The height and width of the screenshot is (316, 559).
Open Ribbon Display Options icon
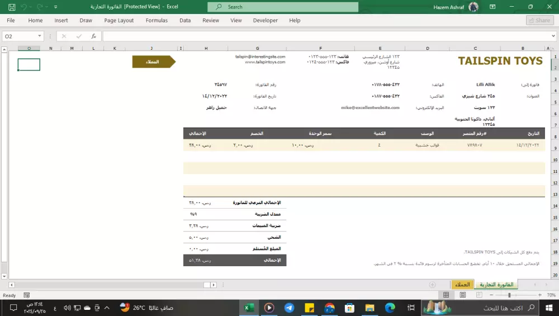coord(492,7)
